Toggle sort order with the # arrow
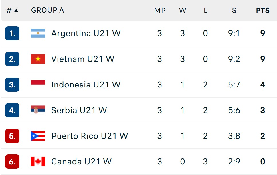Image resolution: width=277 pixels, height=175 pixels. pyautogui.click(x=12, y=10)
